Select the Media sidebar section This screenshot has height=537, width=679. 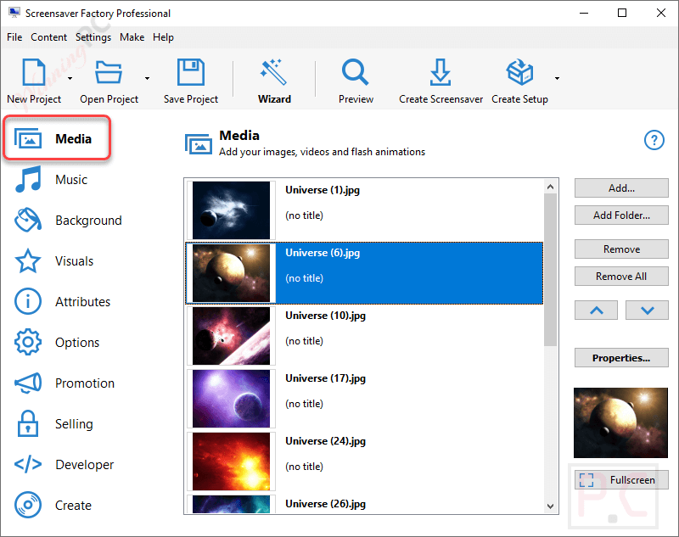pyautogui.click(x=57, y=138)
